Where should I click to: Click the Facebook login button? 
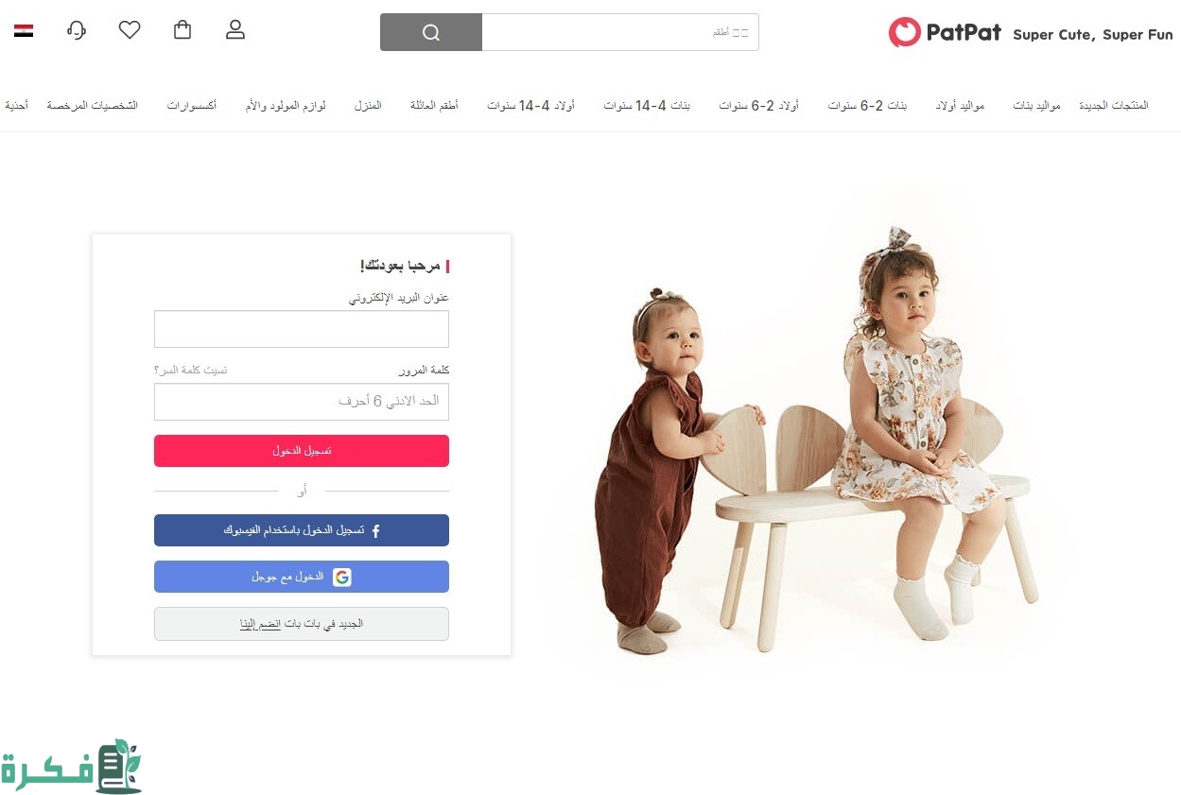point(302,530)
